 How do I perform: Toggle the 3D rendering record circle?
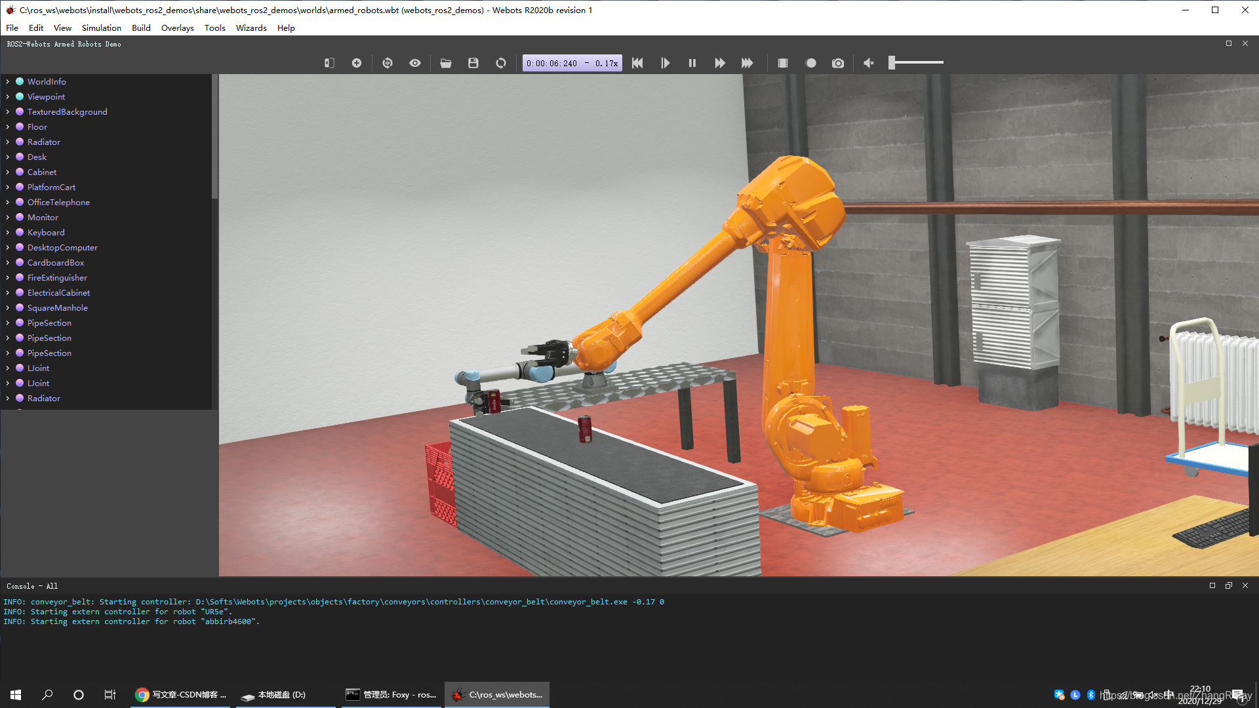tap(811, 63)
